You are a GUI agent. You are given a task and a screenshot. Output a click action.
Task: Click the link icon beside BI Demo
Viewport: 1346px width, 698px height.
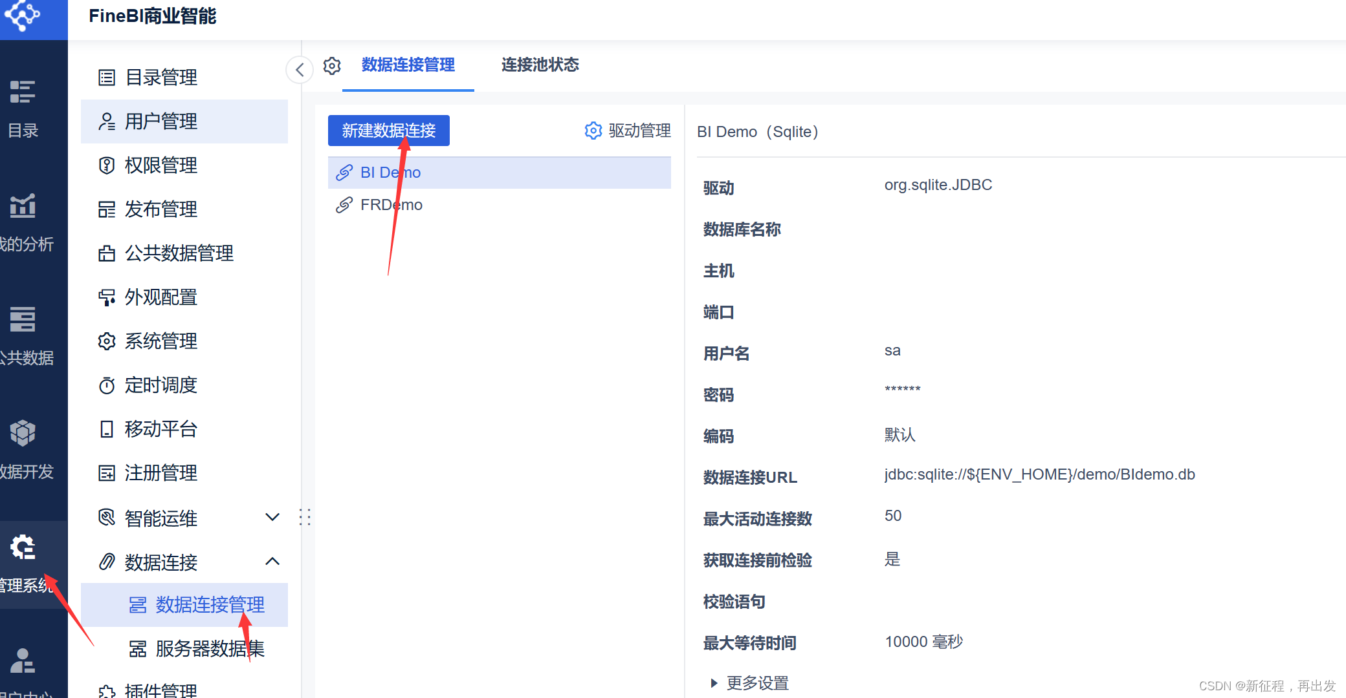click(x=344, y=173)
